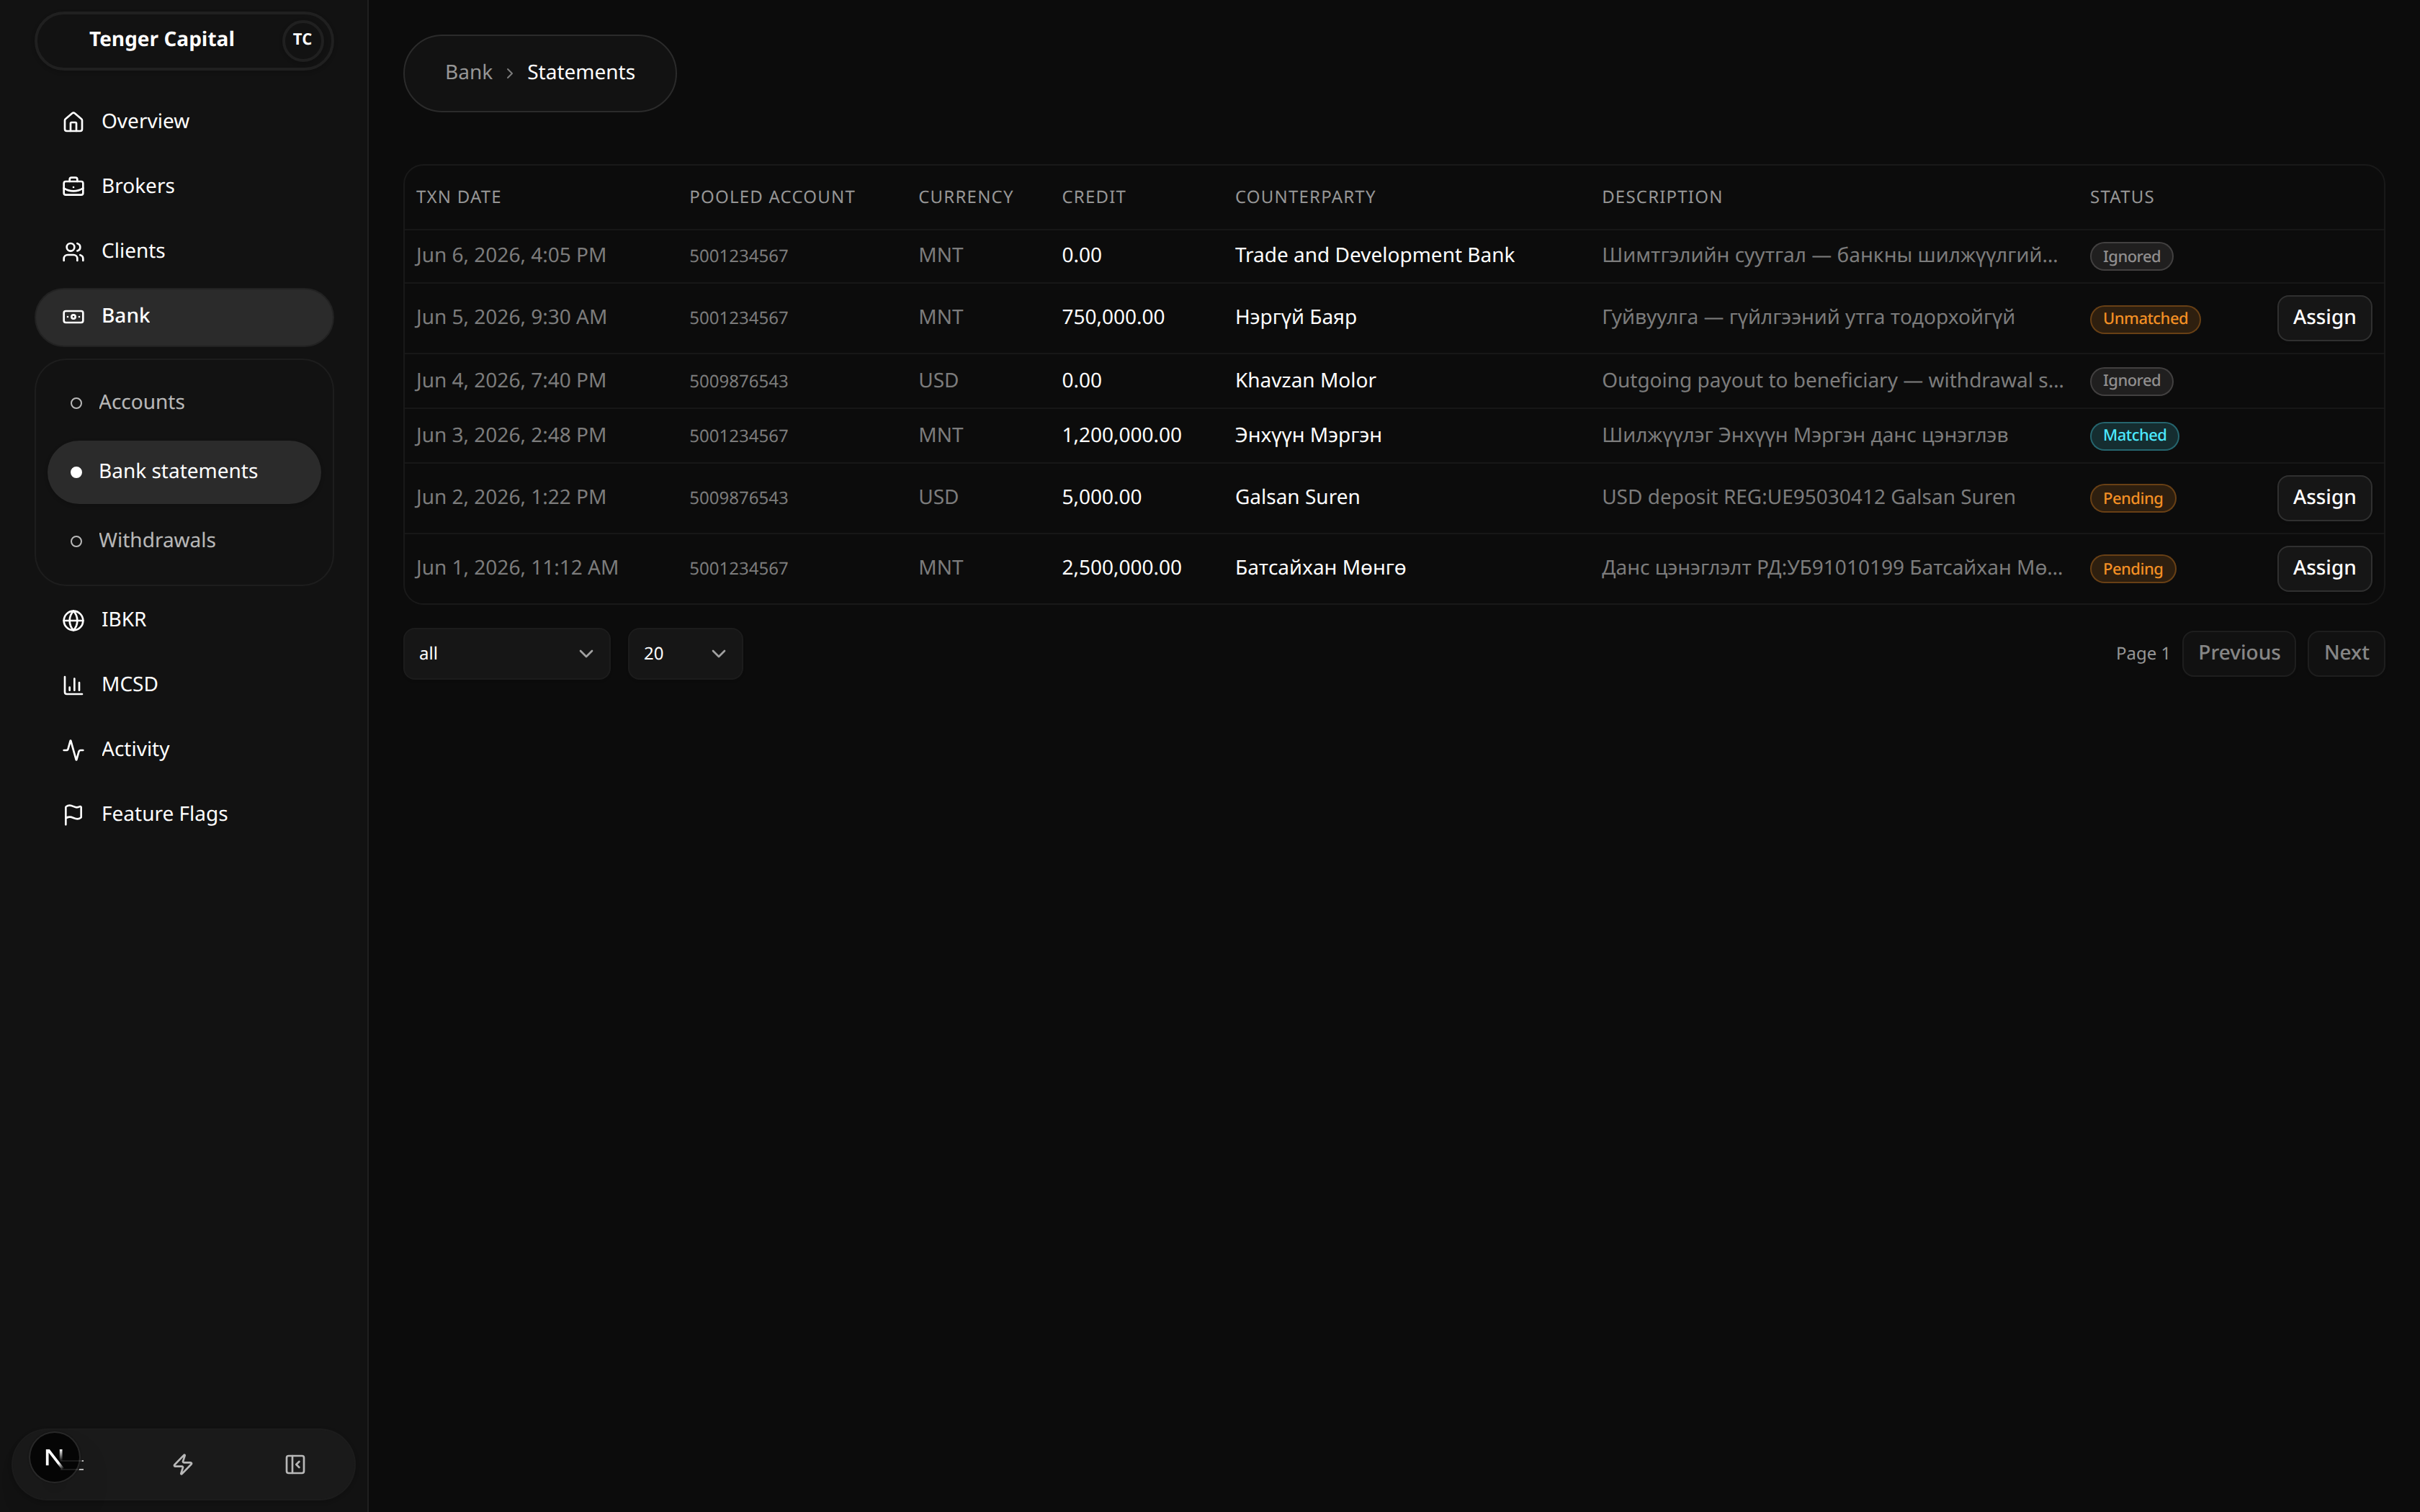This screenshot has height=1512, width=2420.
Task: Click the CREDIT column header
Action: point(1094,198)
